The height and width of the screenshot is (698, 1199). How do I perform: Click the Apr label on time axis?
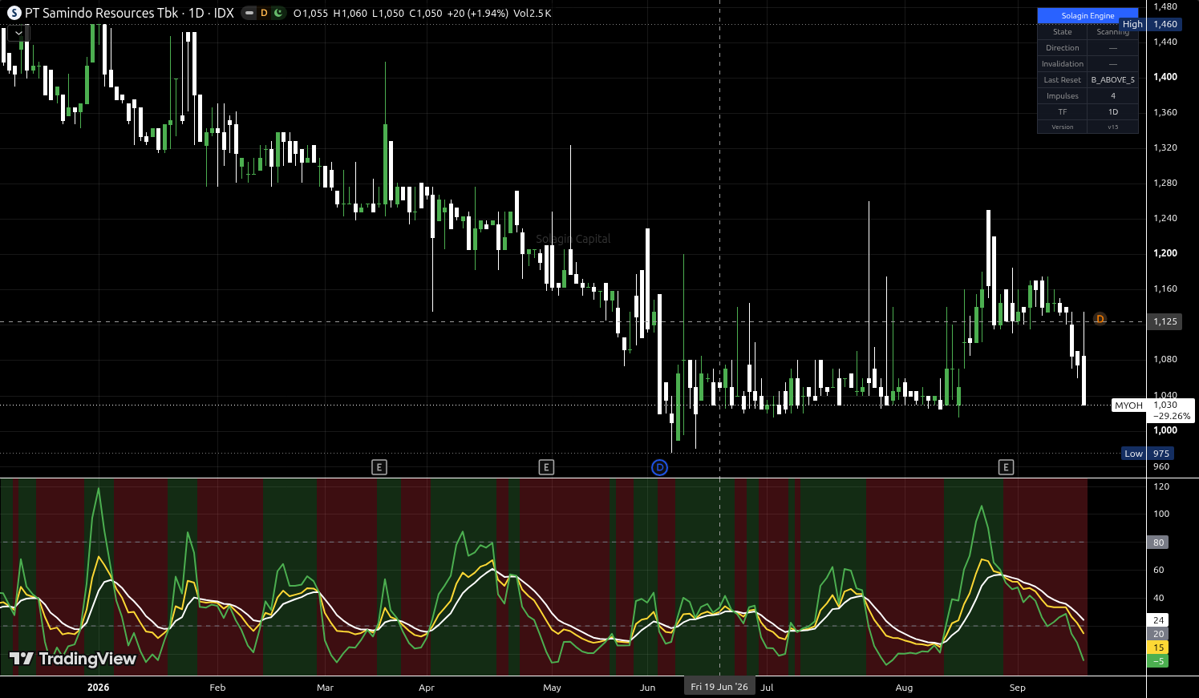pos(427,688)
